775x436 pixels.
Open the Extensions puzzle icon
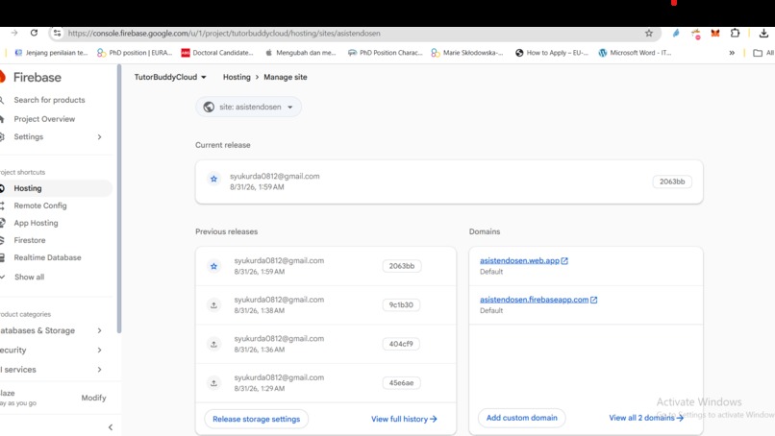(x=735, y=33)
